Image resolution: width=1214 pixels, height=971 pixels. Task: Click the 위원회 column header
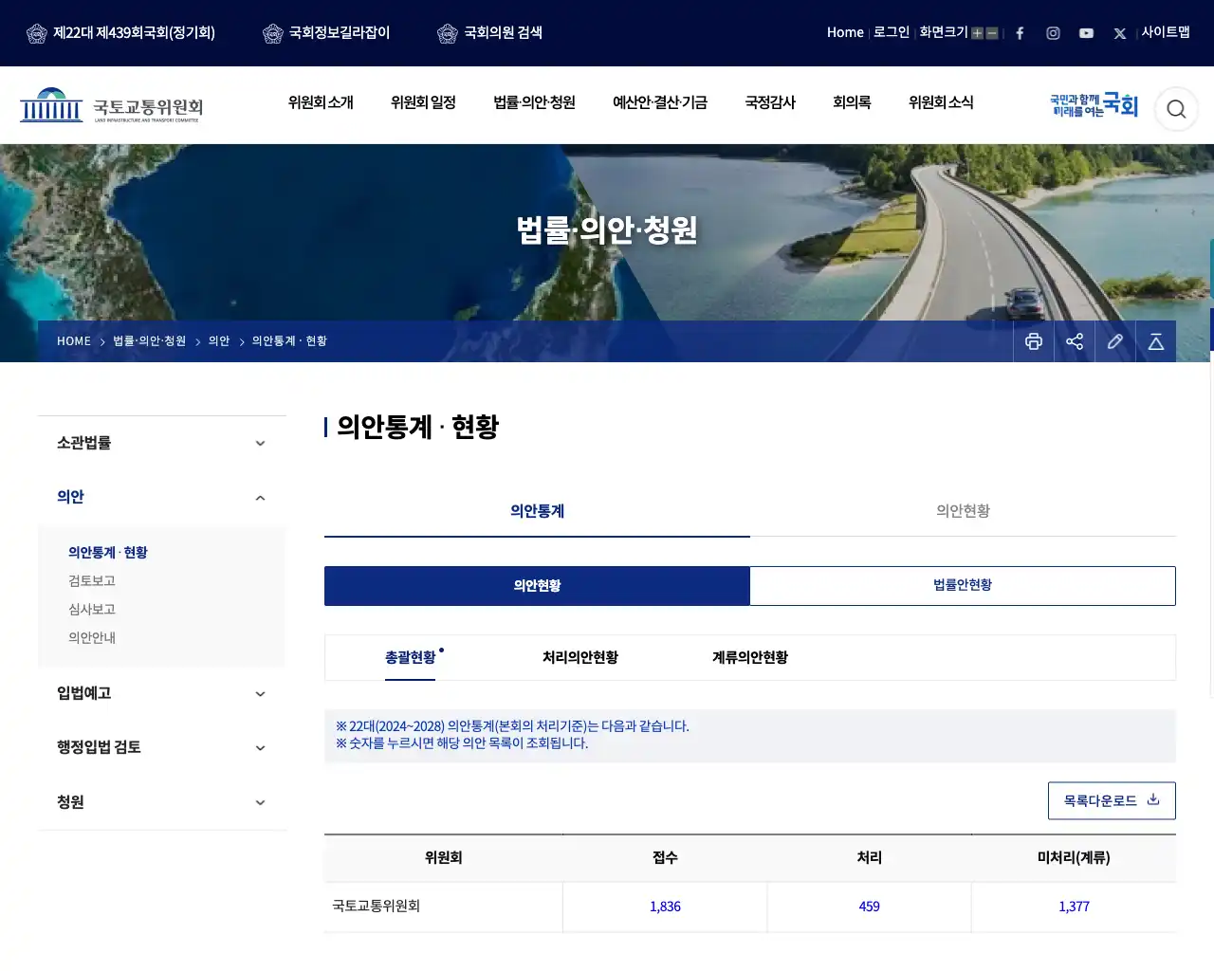click(443, 858)
